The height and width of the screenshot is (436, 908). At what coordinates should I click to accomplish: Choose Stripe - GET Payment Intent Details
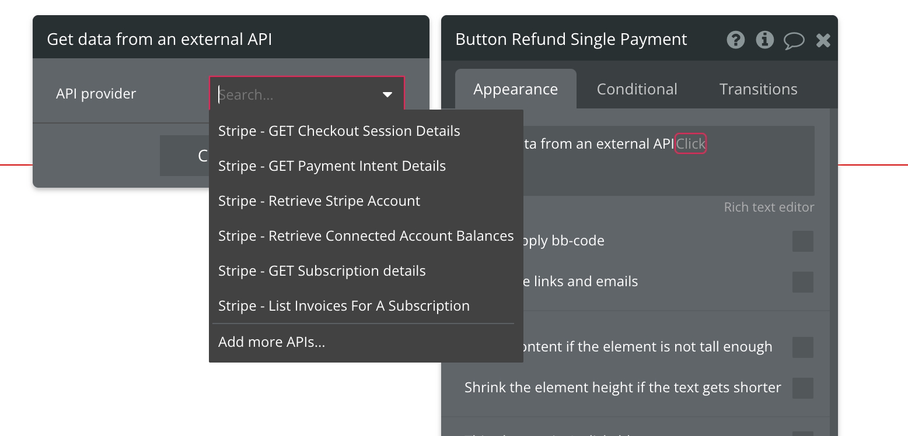click(x=332, y=166)
